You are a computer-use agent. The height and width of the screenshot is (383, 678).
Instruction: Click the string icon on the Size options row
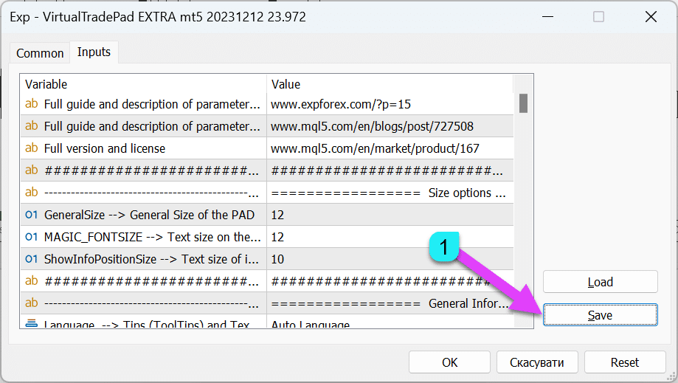tap(32, 193)
